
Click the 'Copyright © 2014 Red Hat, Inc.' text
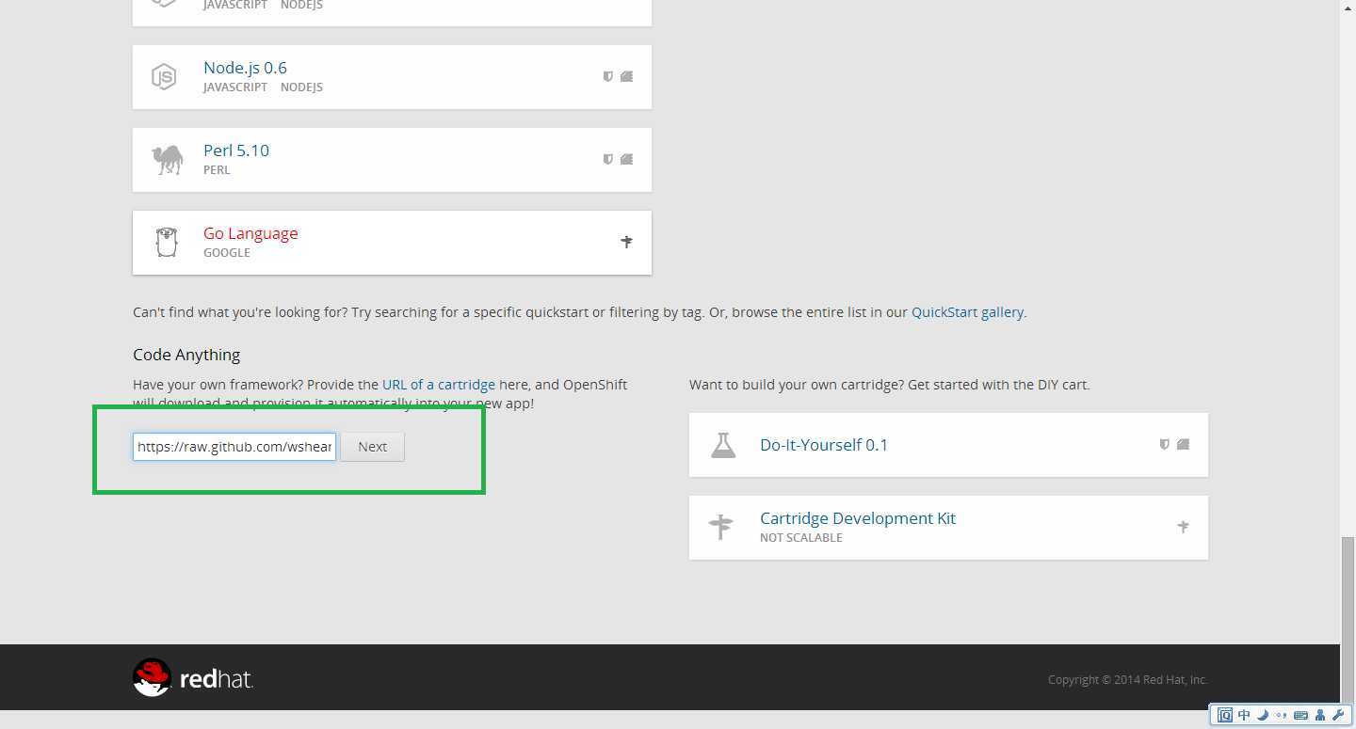(x=1128, y=680)
